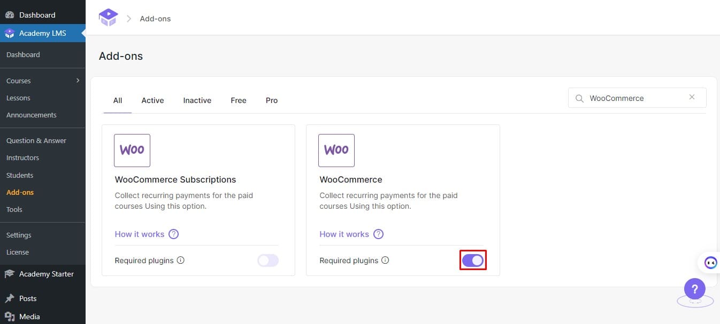This screenshot has width=720, height=324.
Task: Select the Free tab
Action: point(238,100)
